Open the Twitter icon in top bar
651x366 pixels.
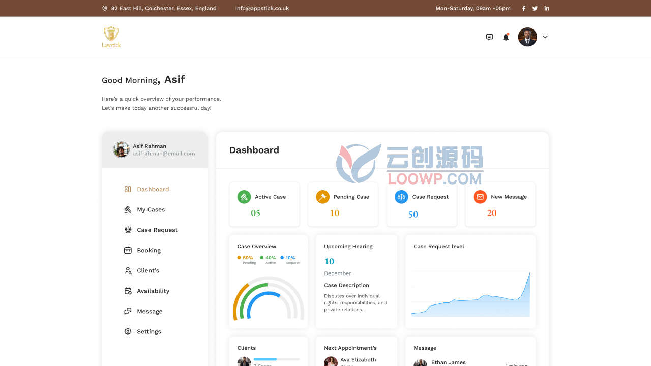(x=535, y=8)
